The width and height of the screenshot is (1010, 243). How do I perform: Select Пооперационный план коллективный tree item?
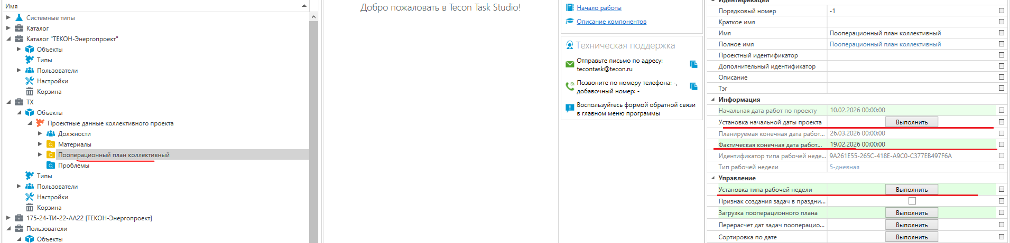114,154
